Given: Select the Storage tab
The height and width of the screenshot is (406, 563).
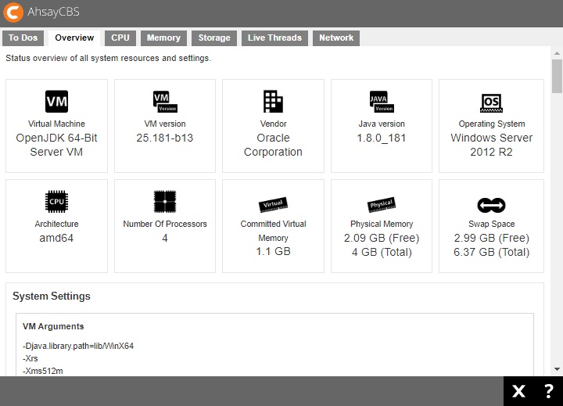Looking at the screenshot, I should (x=214, y=38).
